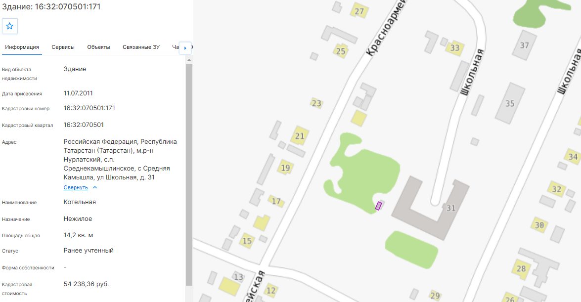Click house number 15 on the map
The image size is (581, 302).
247,241
